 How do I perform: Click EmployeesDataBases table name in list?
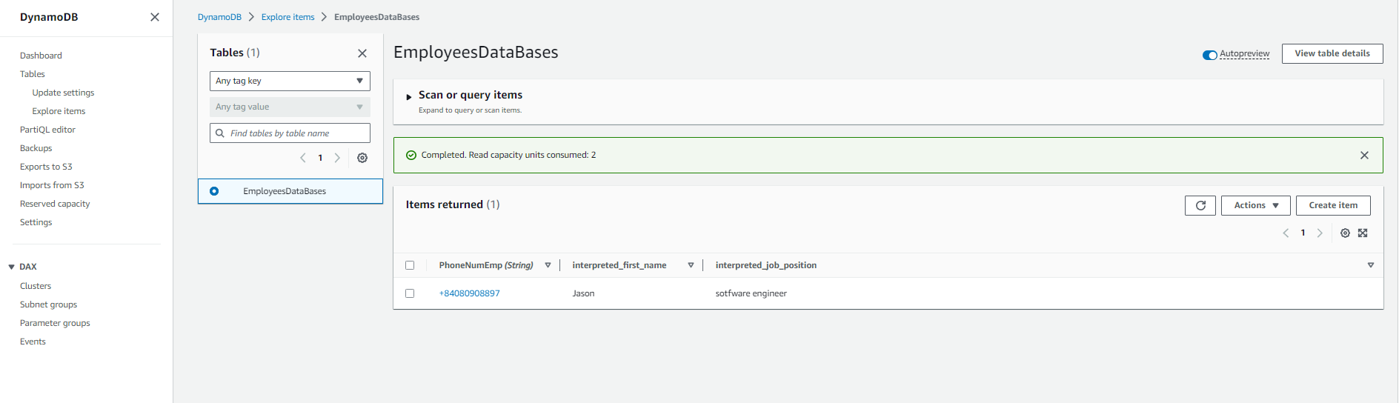pos(285,191)
